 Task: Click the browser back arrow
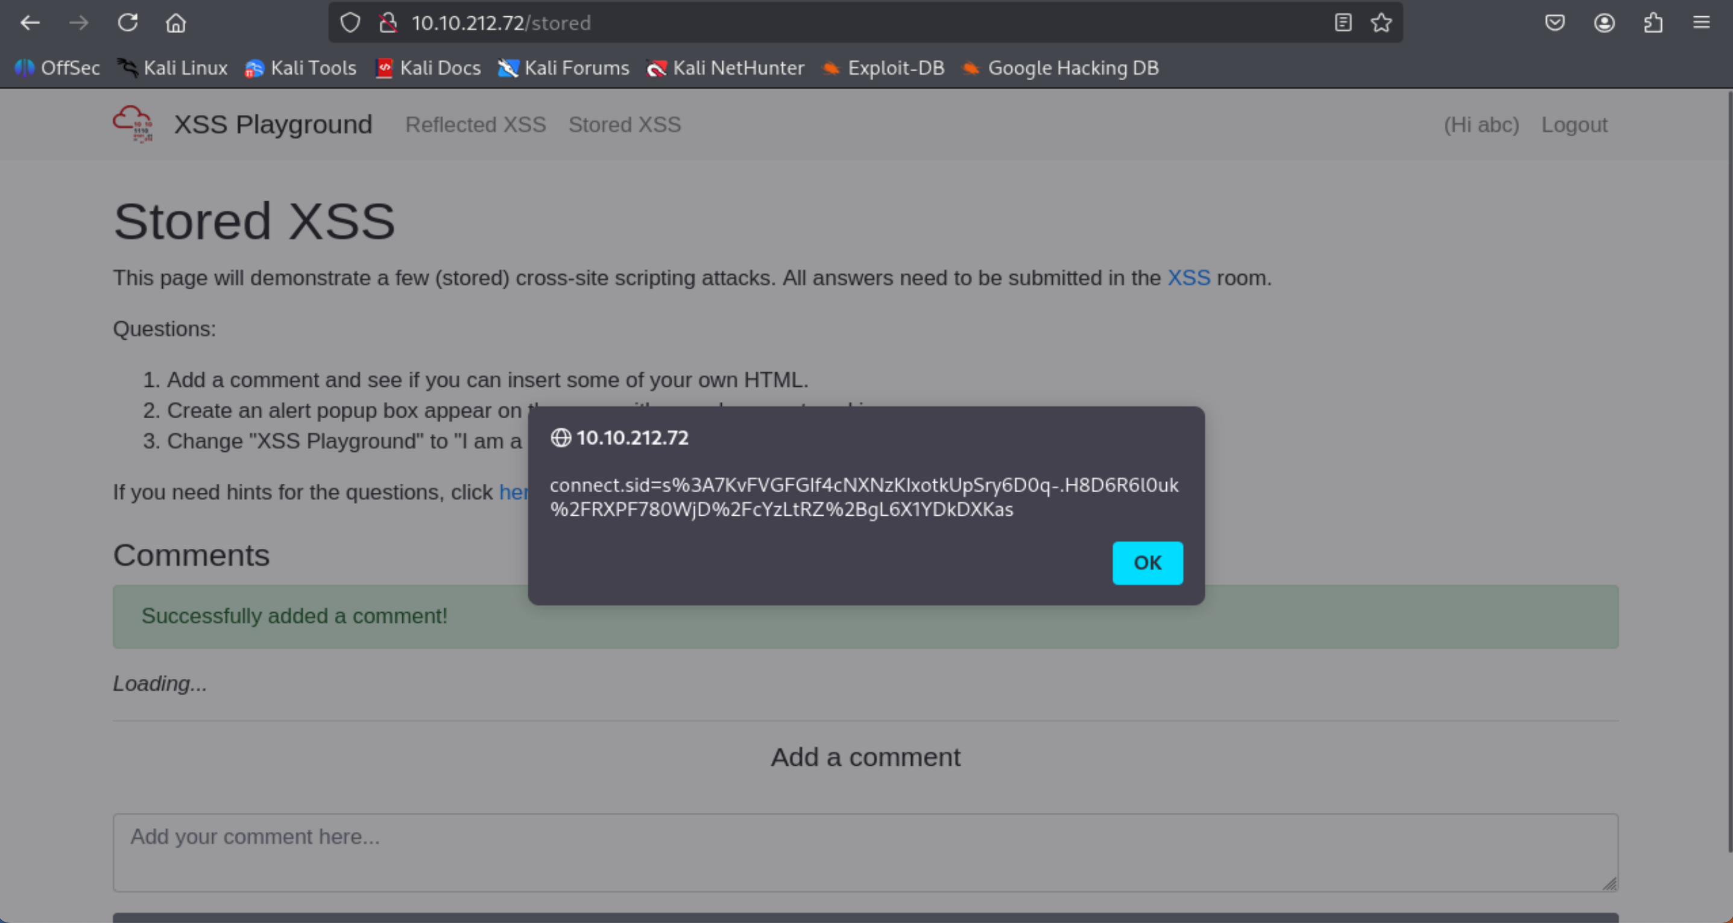coord(30,23)
